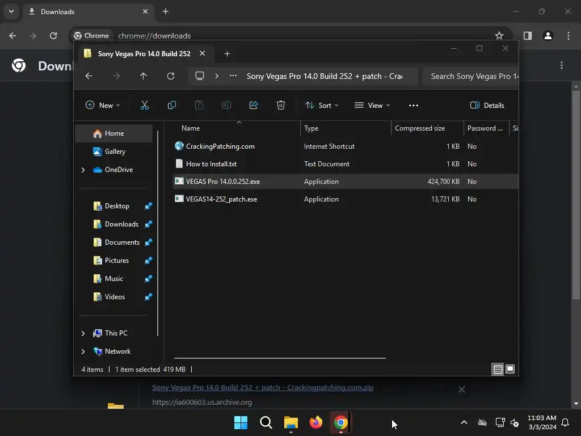The image size is (581, 436).
Task: Select the VEGAS14-252_patch.exe file
Action: (221, 199)
